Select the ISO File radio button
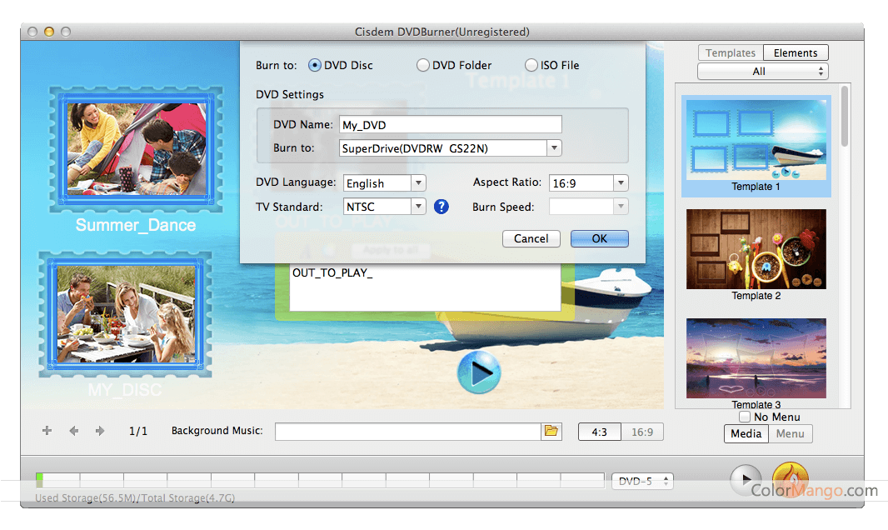This screenshot has height=530, width=888. pos(531,65)
